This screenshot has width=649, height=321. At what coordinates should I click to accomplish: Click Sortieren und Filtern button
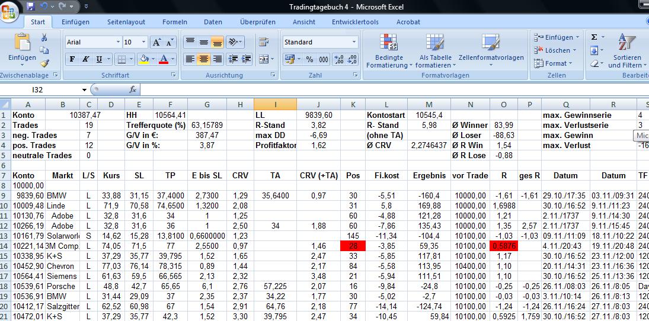coord(626,52)
